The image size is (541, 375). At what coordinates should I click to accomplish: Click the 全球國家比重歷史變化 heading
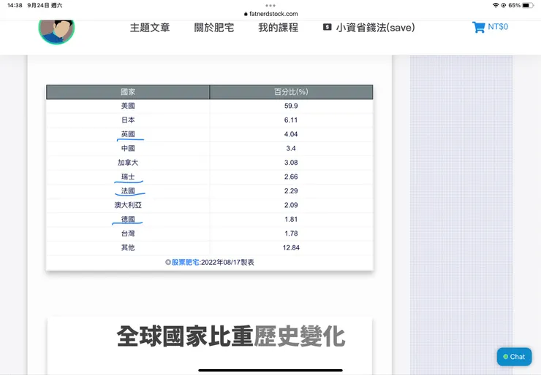tap(231, 336)
